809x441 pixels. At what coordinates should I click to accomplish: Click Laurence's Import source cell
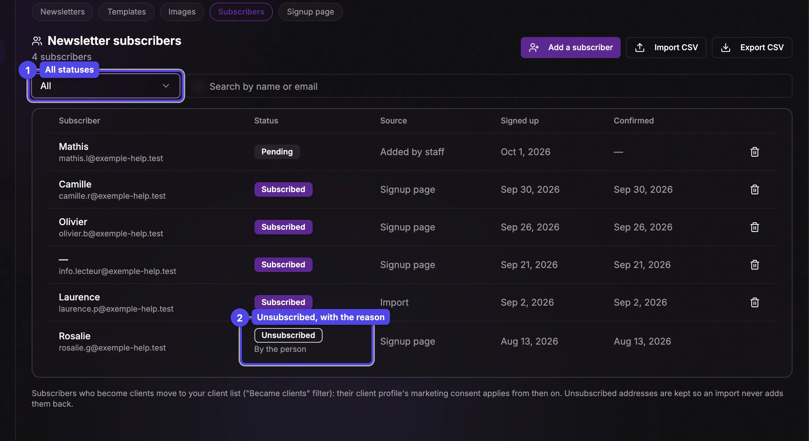[394, 302]
